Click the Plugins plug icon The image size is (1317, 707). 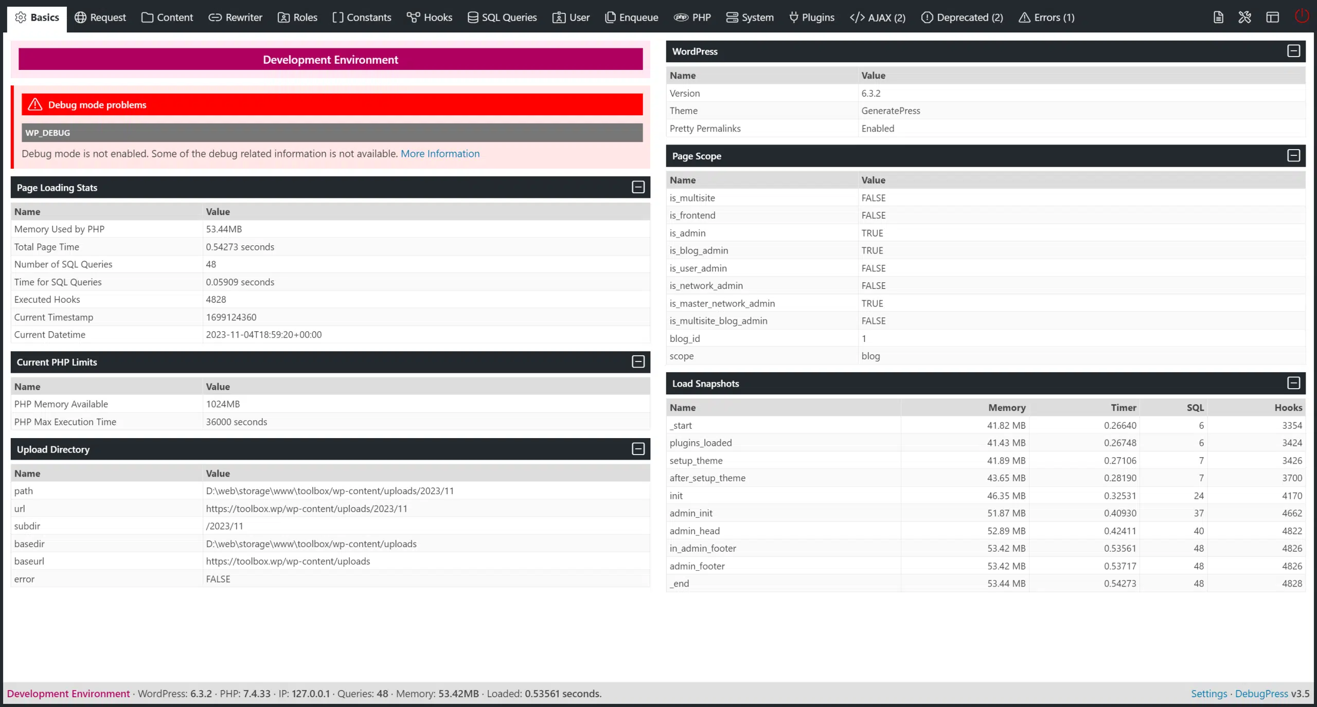point(794,17)
